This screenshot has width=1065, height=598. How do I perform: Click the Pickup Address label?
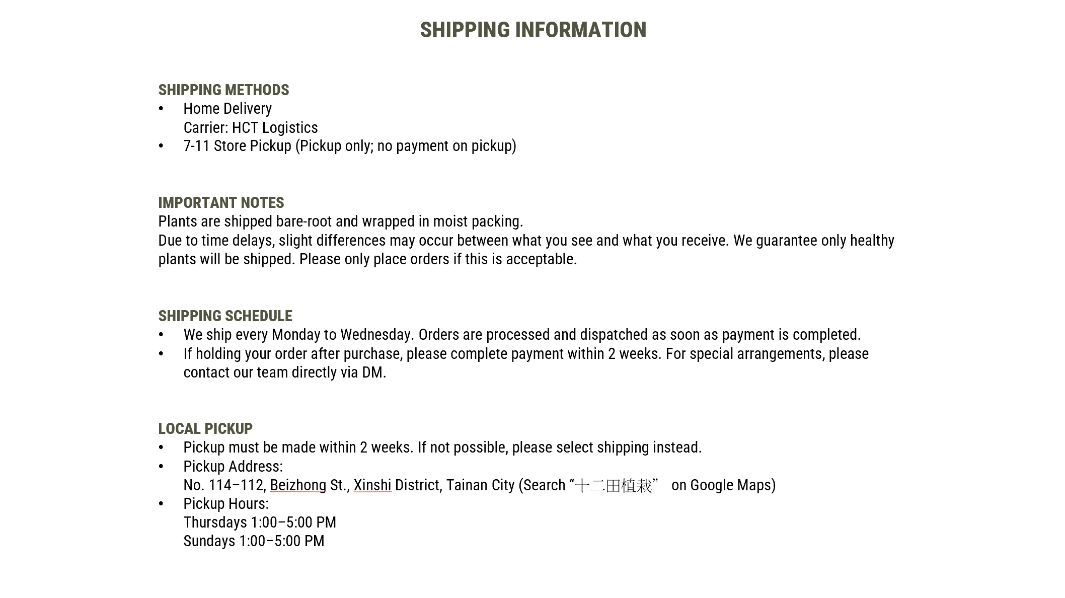(x=233, y=467)
